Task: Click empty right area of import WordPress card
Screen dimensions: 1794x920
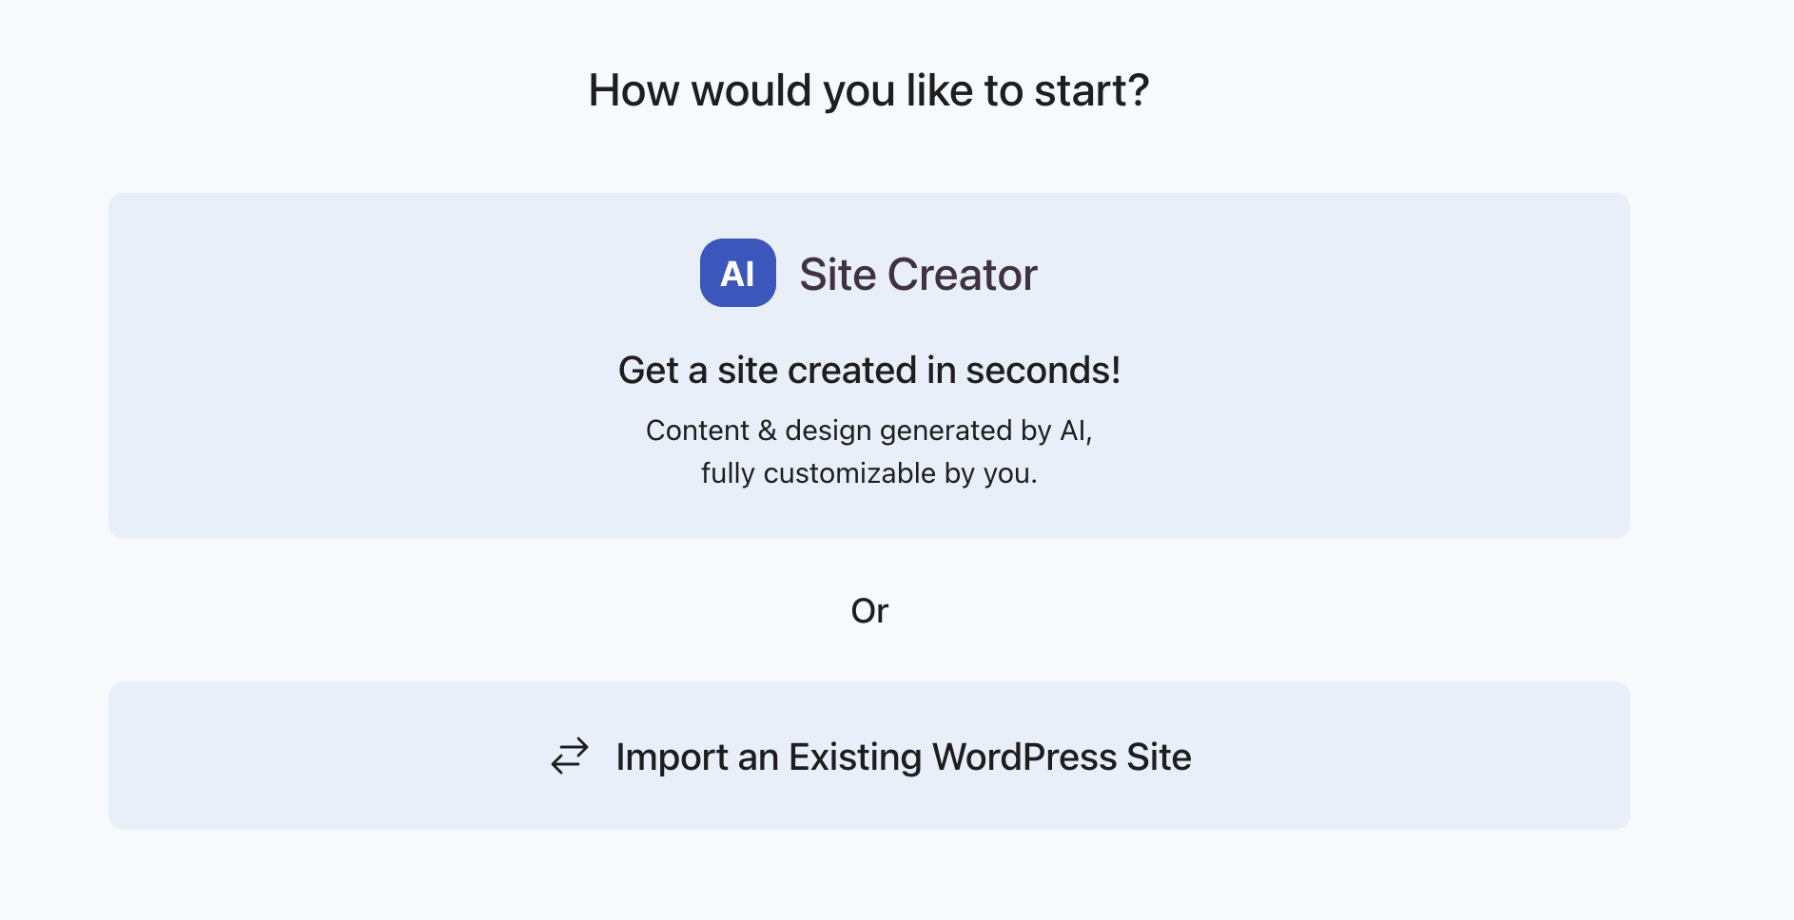Action: (1417, 756)
